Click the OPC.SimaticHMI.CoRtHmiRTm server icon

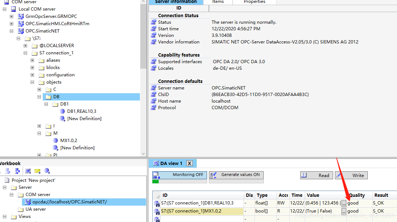(20, 23)
